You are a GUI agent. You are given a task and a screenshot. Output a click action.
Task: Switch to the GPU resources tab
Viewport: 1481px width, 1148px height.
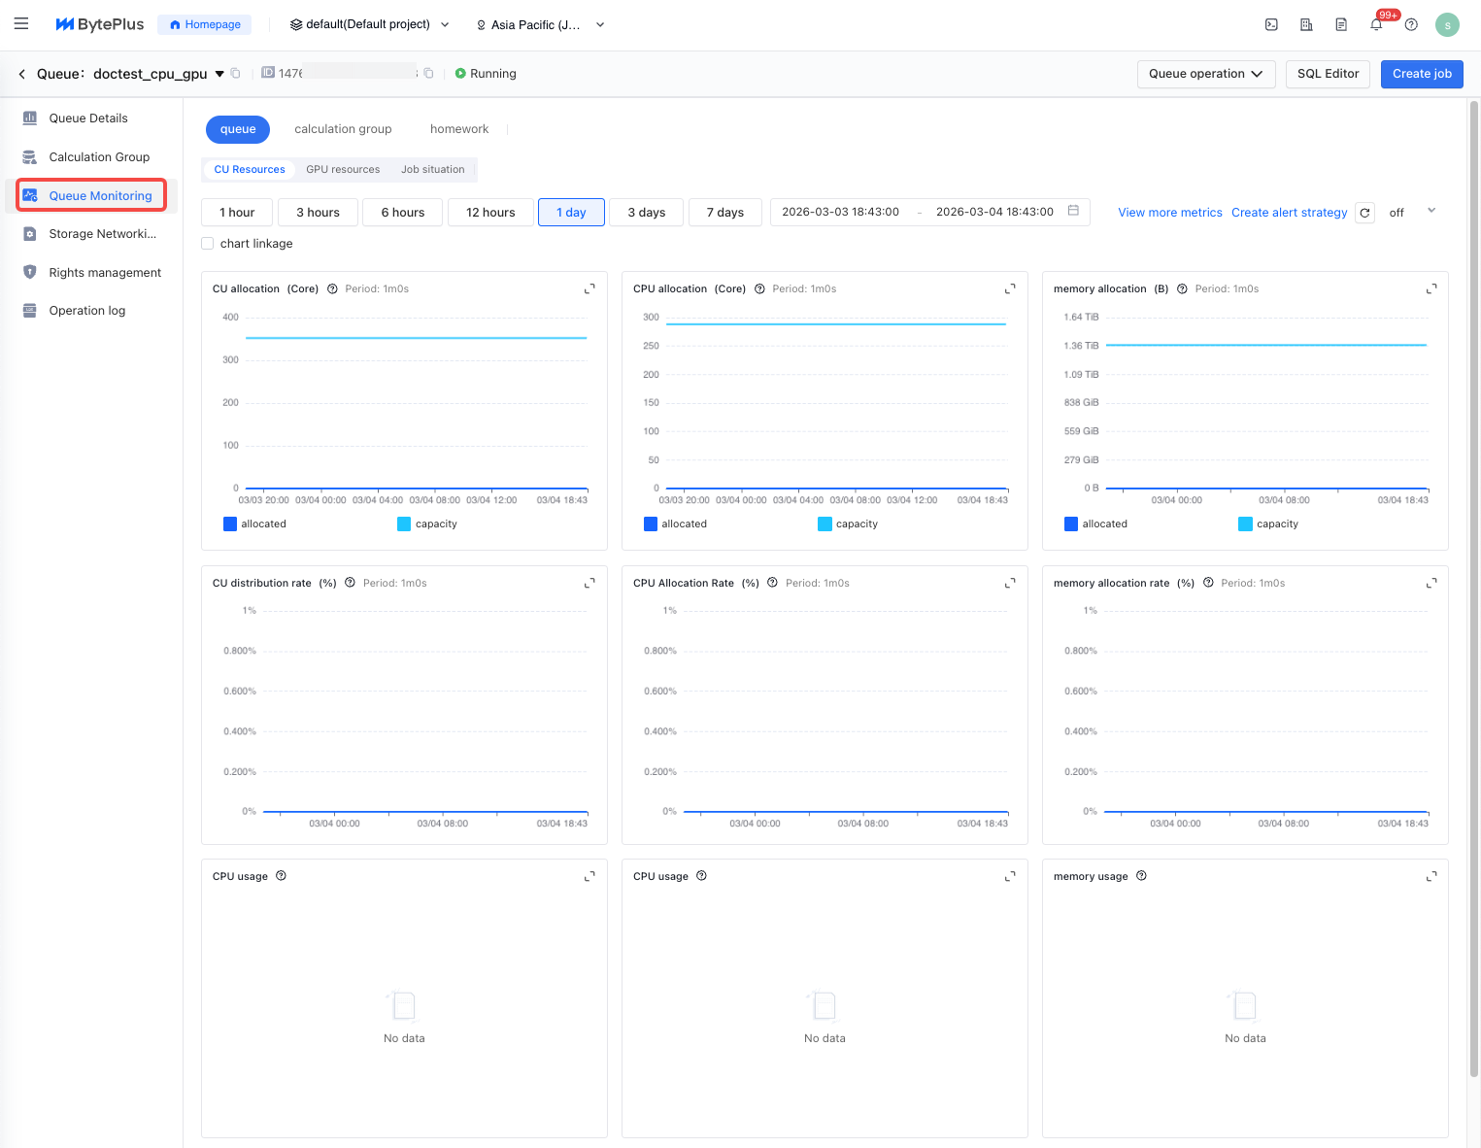[x=343, y=170]
